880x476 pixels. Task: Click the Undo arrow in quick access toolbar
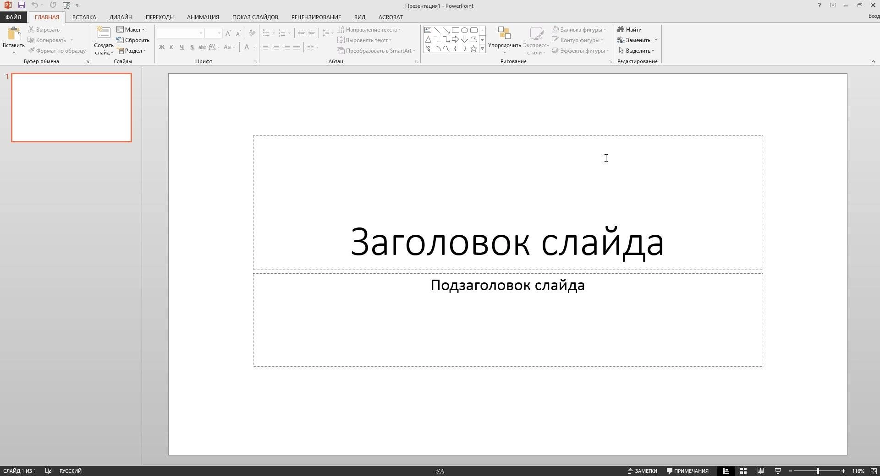click(x=34, y=5)
